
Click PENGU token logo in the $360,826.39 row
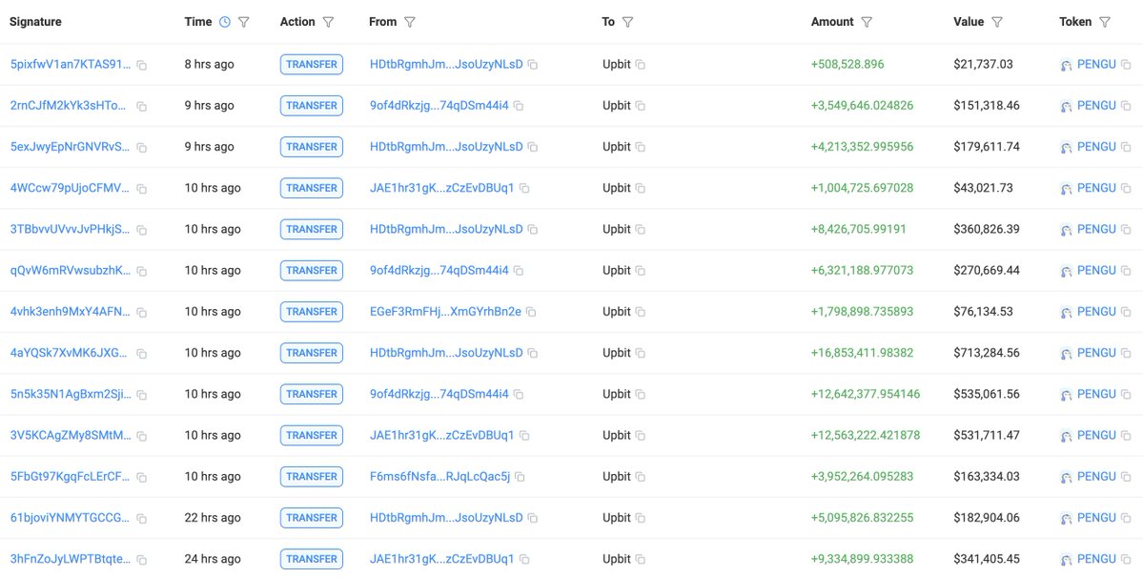(x=1066, y=230)
